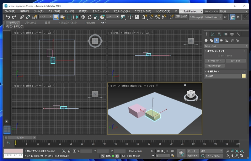Click object name field Box003
The width and height of the screenshot is (251, 161).
pyautogui.click(x=222, y=76)
